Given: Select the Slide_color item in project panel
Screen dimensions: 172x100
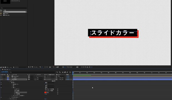Looking at the screenshot, I should 7,15.
